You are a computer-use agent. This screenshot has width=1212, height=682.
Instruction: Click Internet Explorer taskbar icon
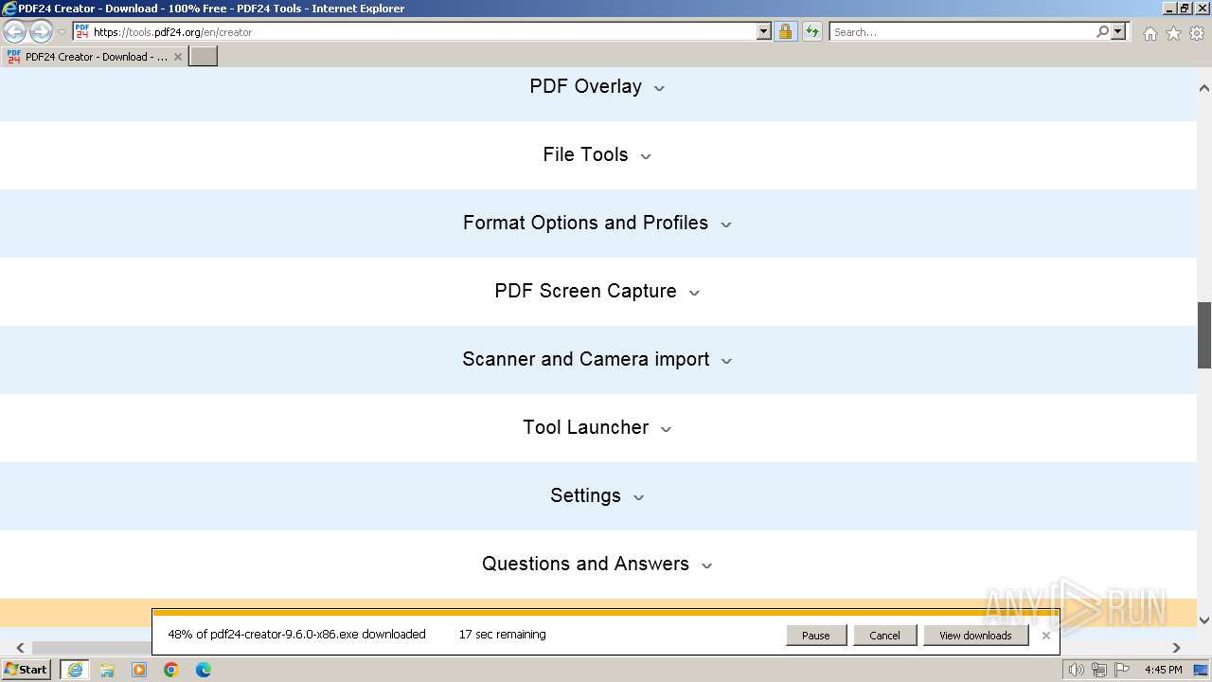75,670
